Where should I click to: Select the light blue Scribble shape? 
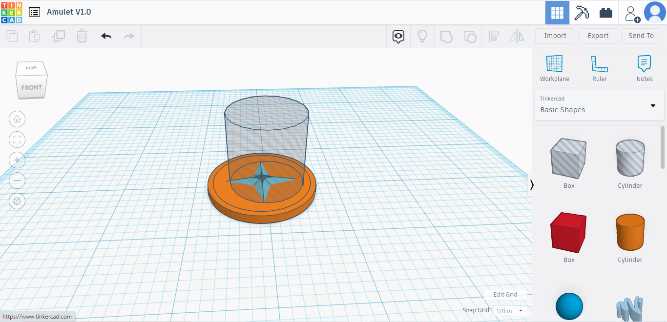(630, 308)
